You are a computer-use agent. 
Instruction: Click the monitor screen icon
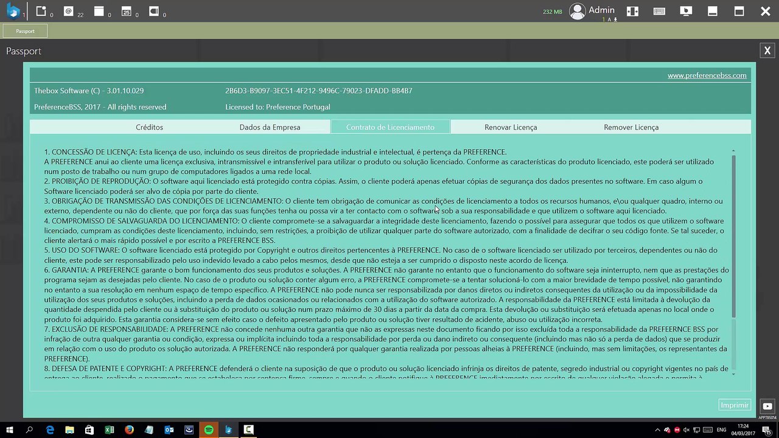686,11
